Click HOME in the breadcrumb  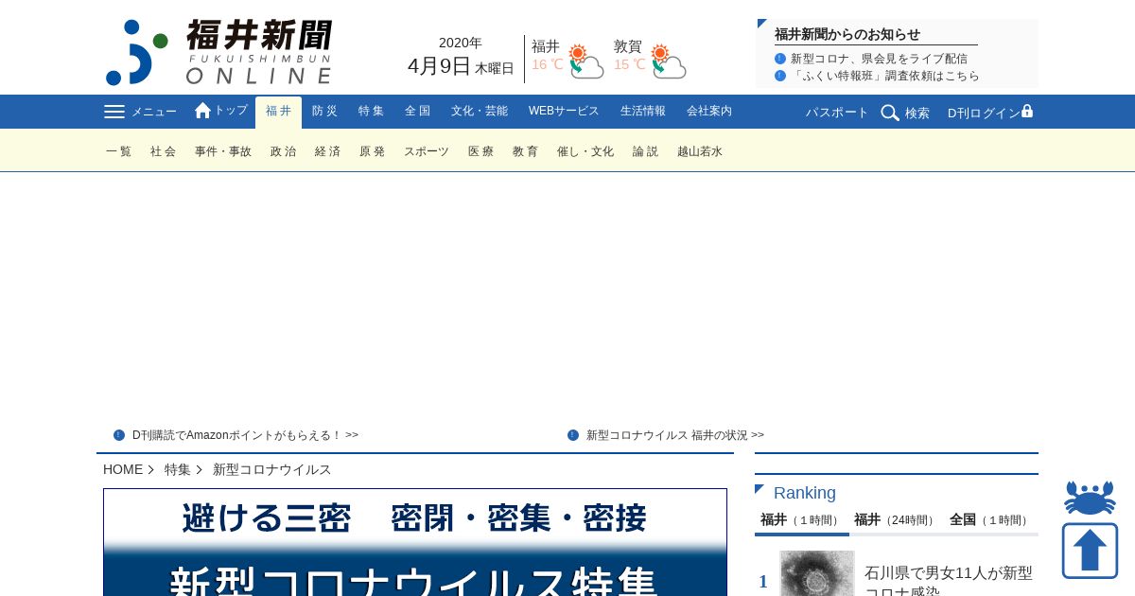point(123,469)
